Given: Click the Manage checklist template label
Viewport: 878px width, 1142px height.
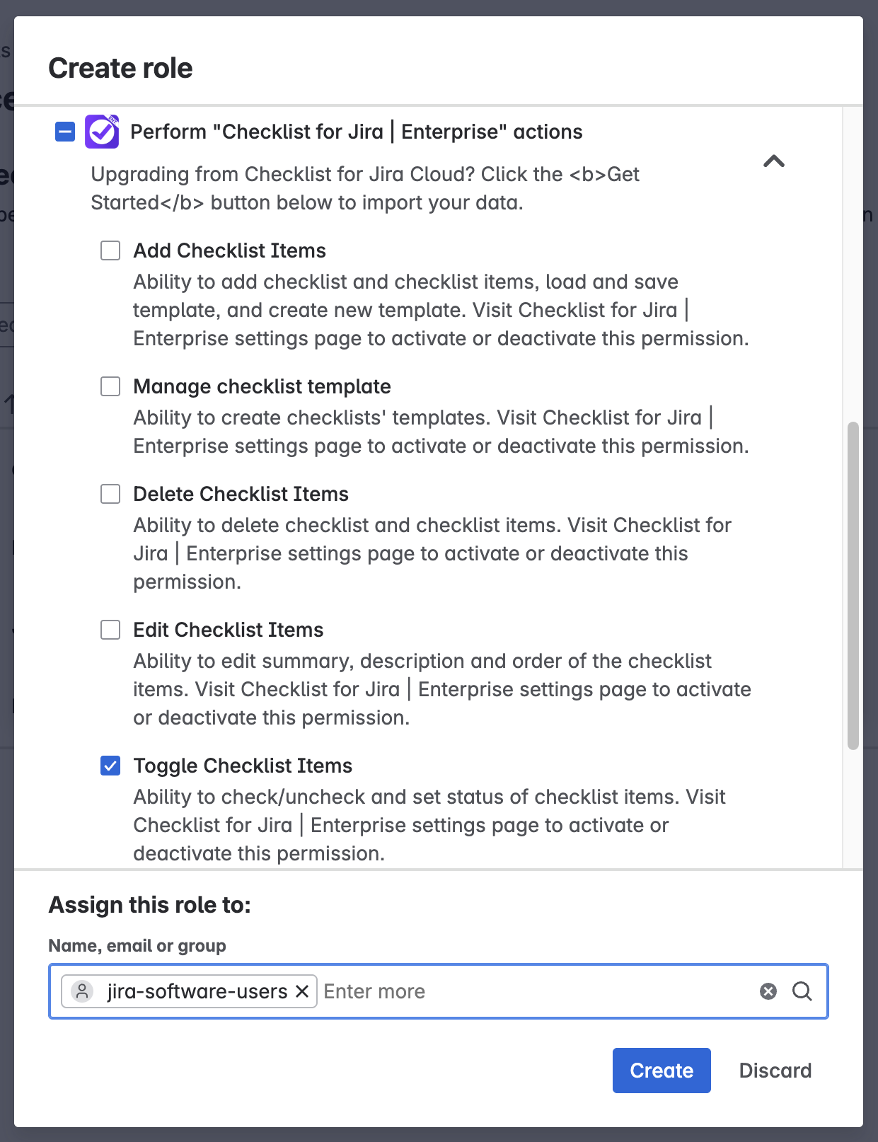Looking at the screenshot, I should (262, 386).
